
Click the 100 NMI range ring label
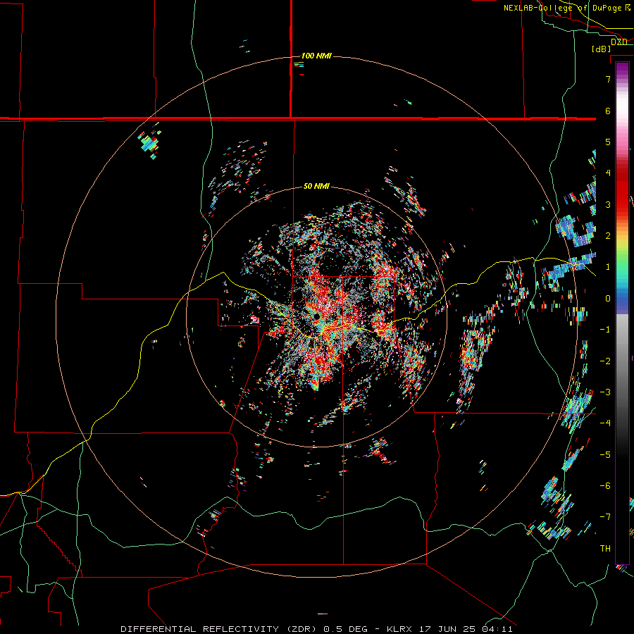pyautogui.click(x=316, y=56)
